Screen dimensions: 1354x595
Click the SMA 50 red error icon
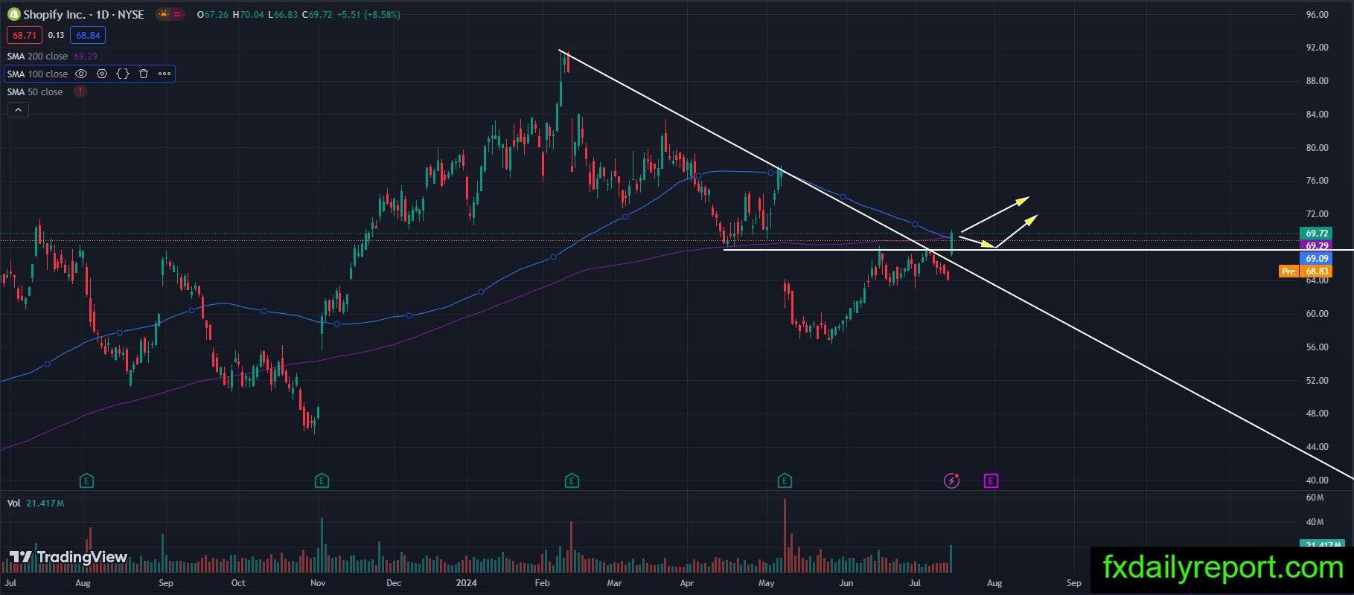pos(80,91)
